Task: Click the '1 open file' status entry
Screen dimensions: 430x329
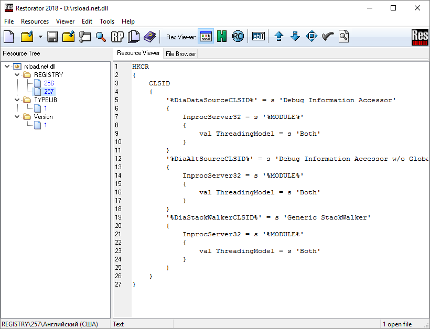Action: coord(397,324)
